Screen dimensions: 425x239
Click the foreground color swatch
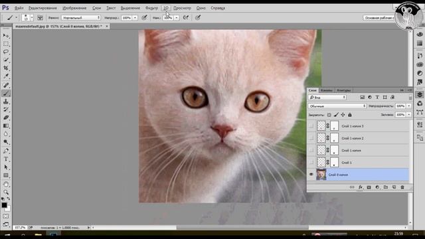tap(4, 205)
